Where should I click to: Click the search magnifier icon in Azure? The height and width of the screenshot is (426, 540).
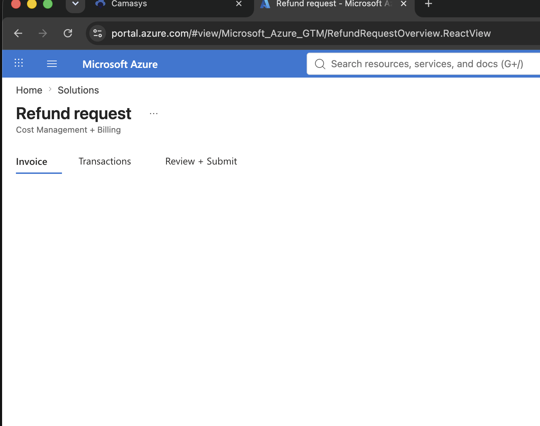(x=320, y=64)
